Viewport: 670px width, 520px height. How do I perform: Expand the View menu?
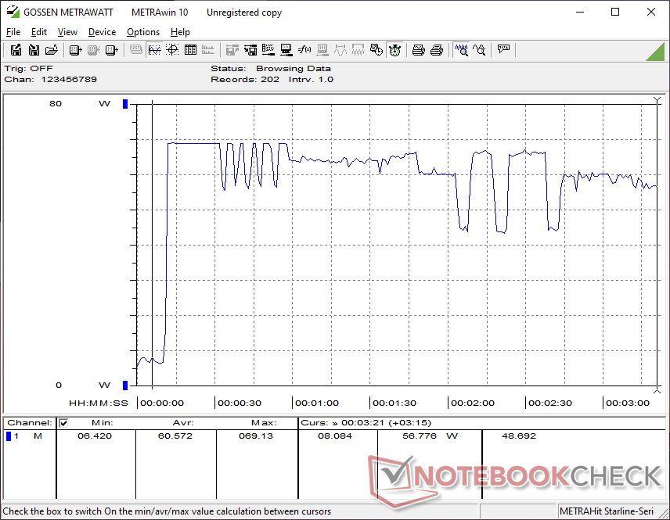click(x=67, y=32)
